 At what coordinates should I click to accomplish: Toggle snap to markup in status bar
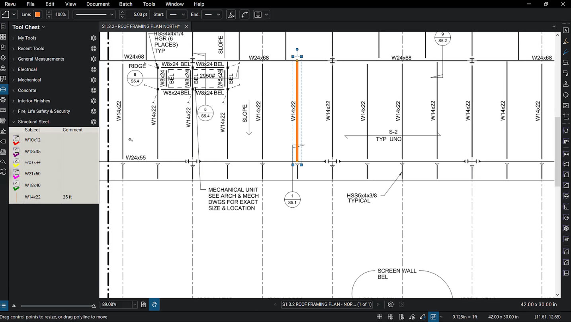(412, 317)
